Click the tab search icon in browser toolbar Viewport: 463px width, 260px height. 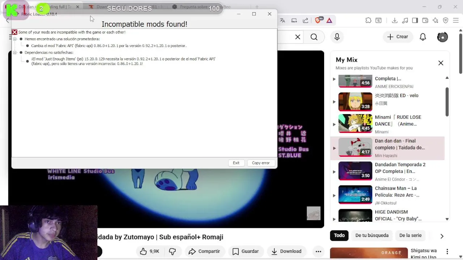(x=378, y=21)
